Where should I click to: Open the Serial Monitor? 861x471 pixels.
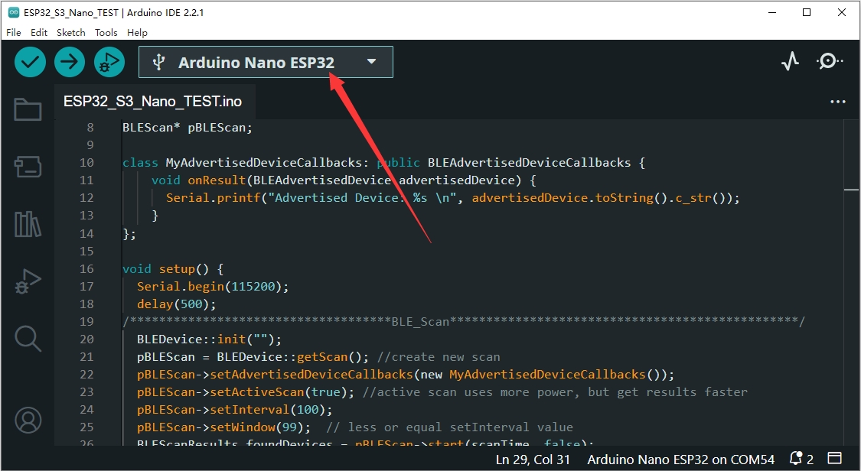(x=829, y=62)
